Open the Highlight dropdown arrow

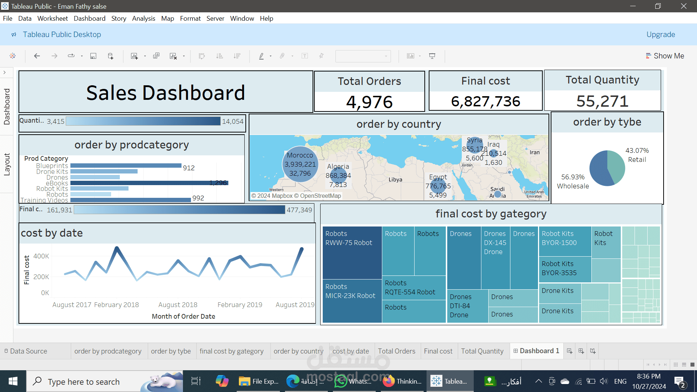coord(271,56)
